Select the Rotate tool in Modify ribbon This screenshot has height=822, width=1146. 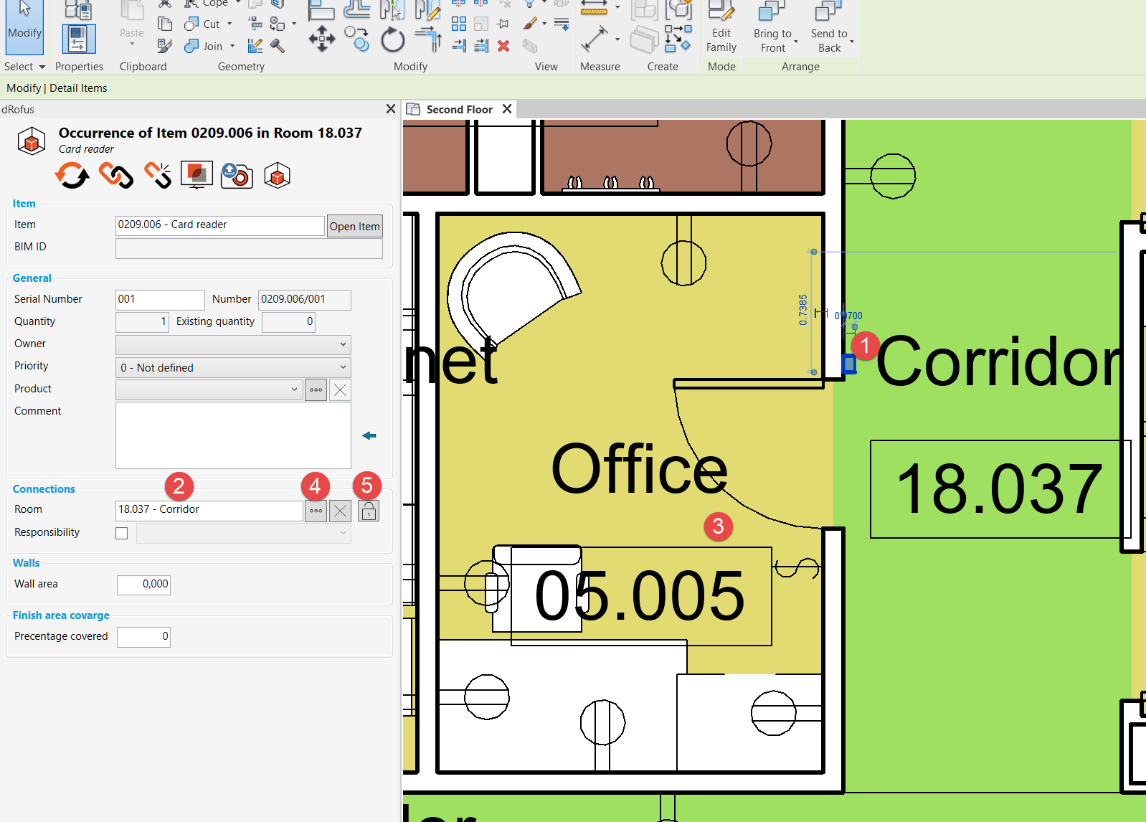tap(392, 39)
